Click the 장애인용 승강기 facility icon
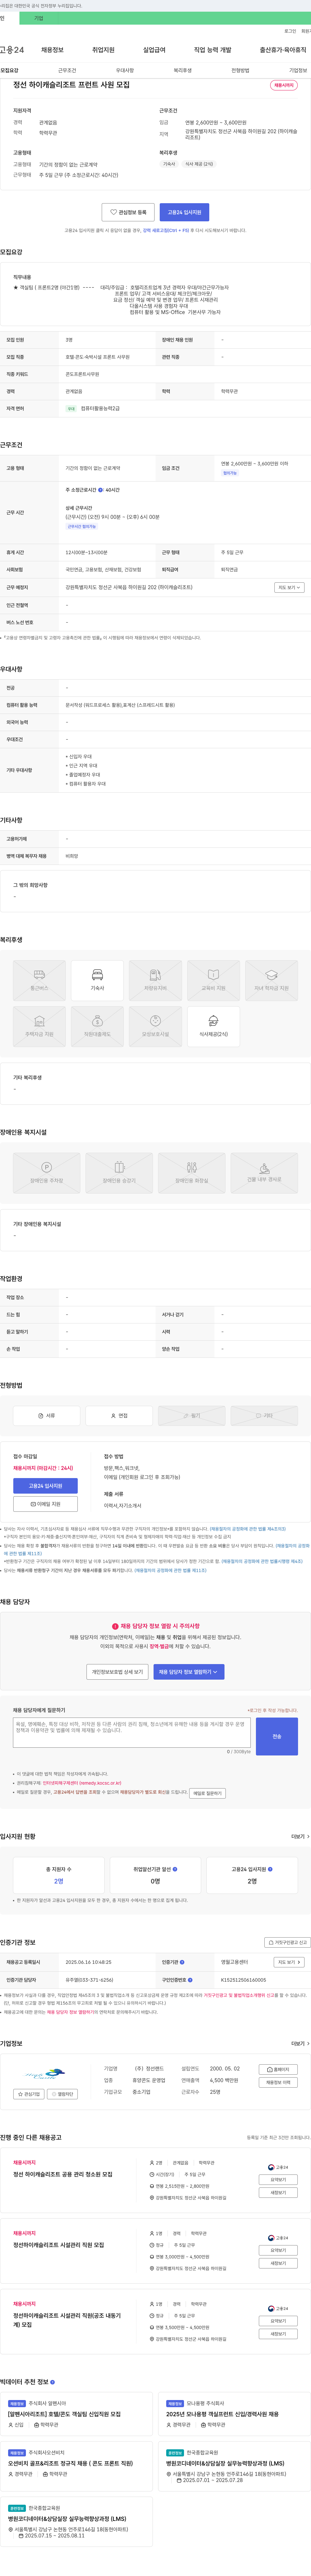 coord(119,1173)
